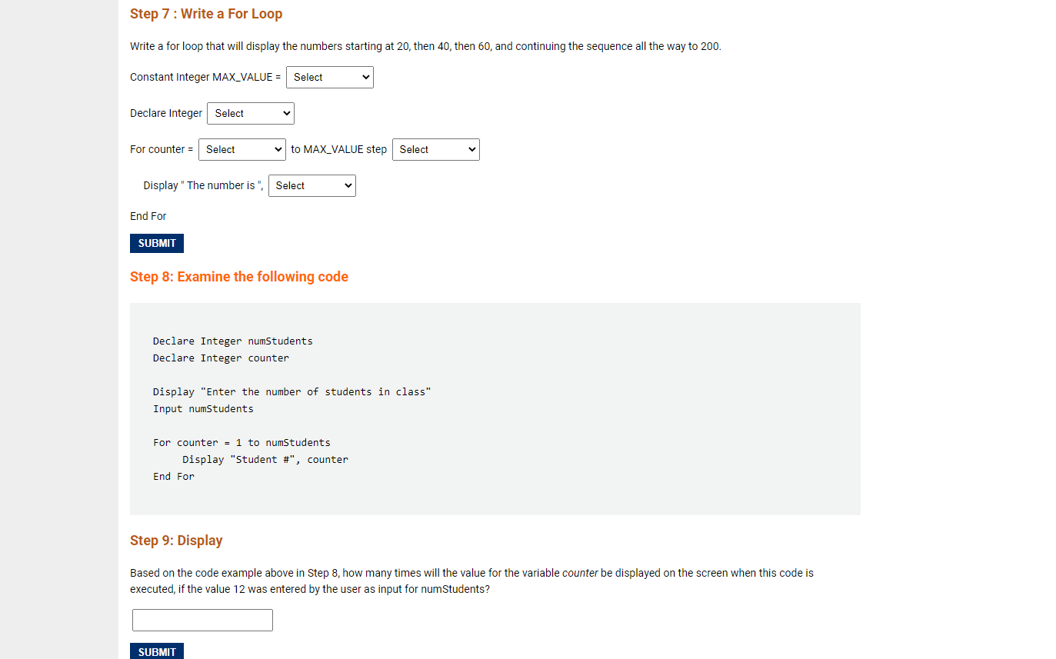Click the End For label text
This screenshot has width=1056, height=659.
[148, 216]
